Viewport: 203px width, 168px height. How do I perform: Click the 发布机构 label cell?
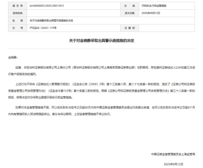18,13
